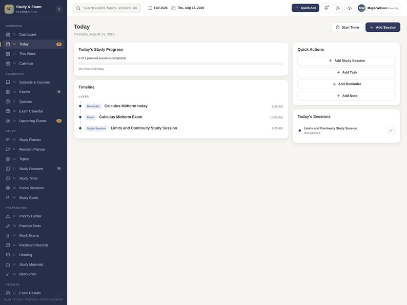Open Upcoming Exams icon
Viewport: 407px width, 305px height.
[x=8, y=120]
